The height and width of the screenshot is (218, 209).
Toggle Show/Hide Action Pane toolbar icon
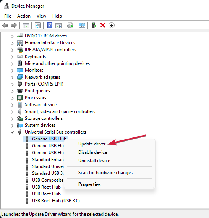pyautogui.click(x=58, y=26)
